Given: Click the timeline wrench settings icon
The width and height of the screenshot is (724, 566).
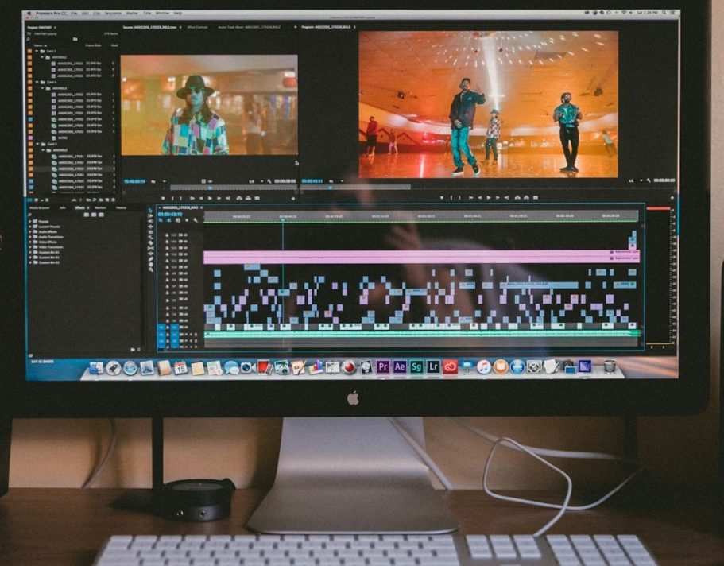Looking at the screenshot, I should [x=195, y=220].
